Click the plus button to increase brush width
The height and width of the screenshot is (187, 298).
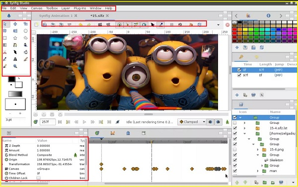point(20,113)
